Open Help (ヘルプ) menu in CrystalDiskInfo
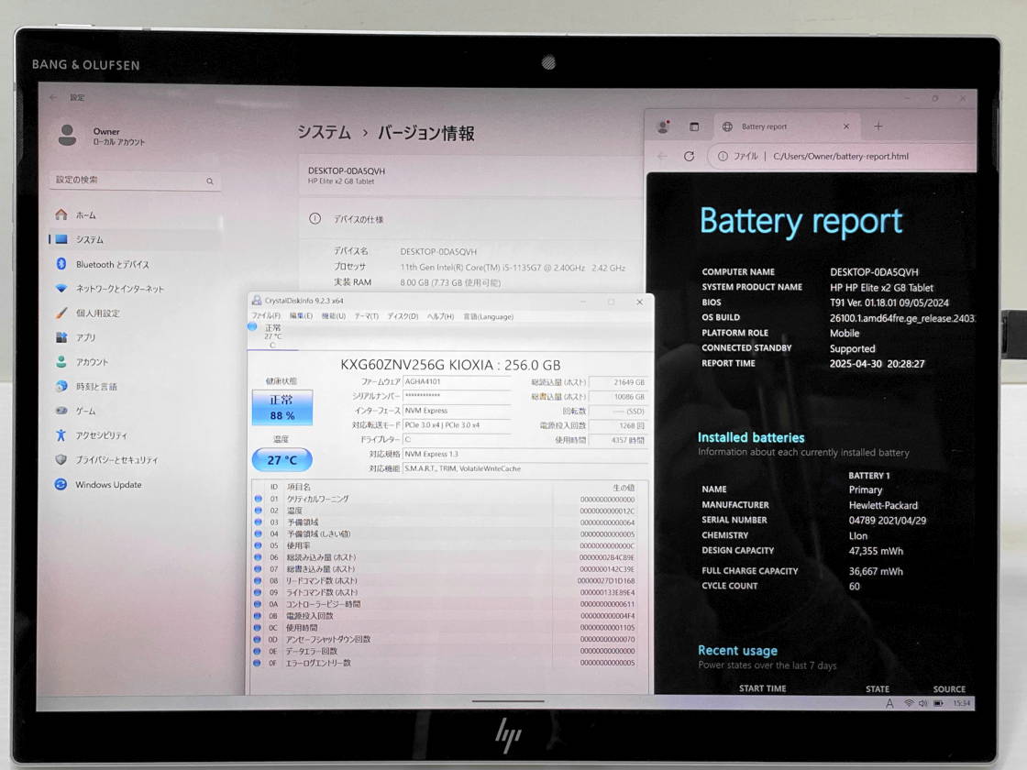The width and height of the screenshot is (1027, 770). (x=440, y=316)
